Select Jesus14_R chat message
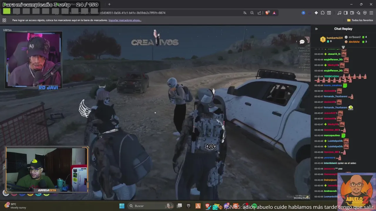This screenshot has height=211, width=376. [330, 54]
